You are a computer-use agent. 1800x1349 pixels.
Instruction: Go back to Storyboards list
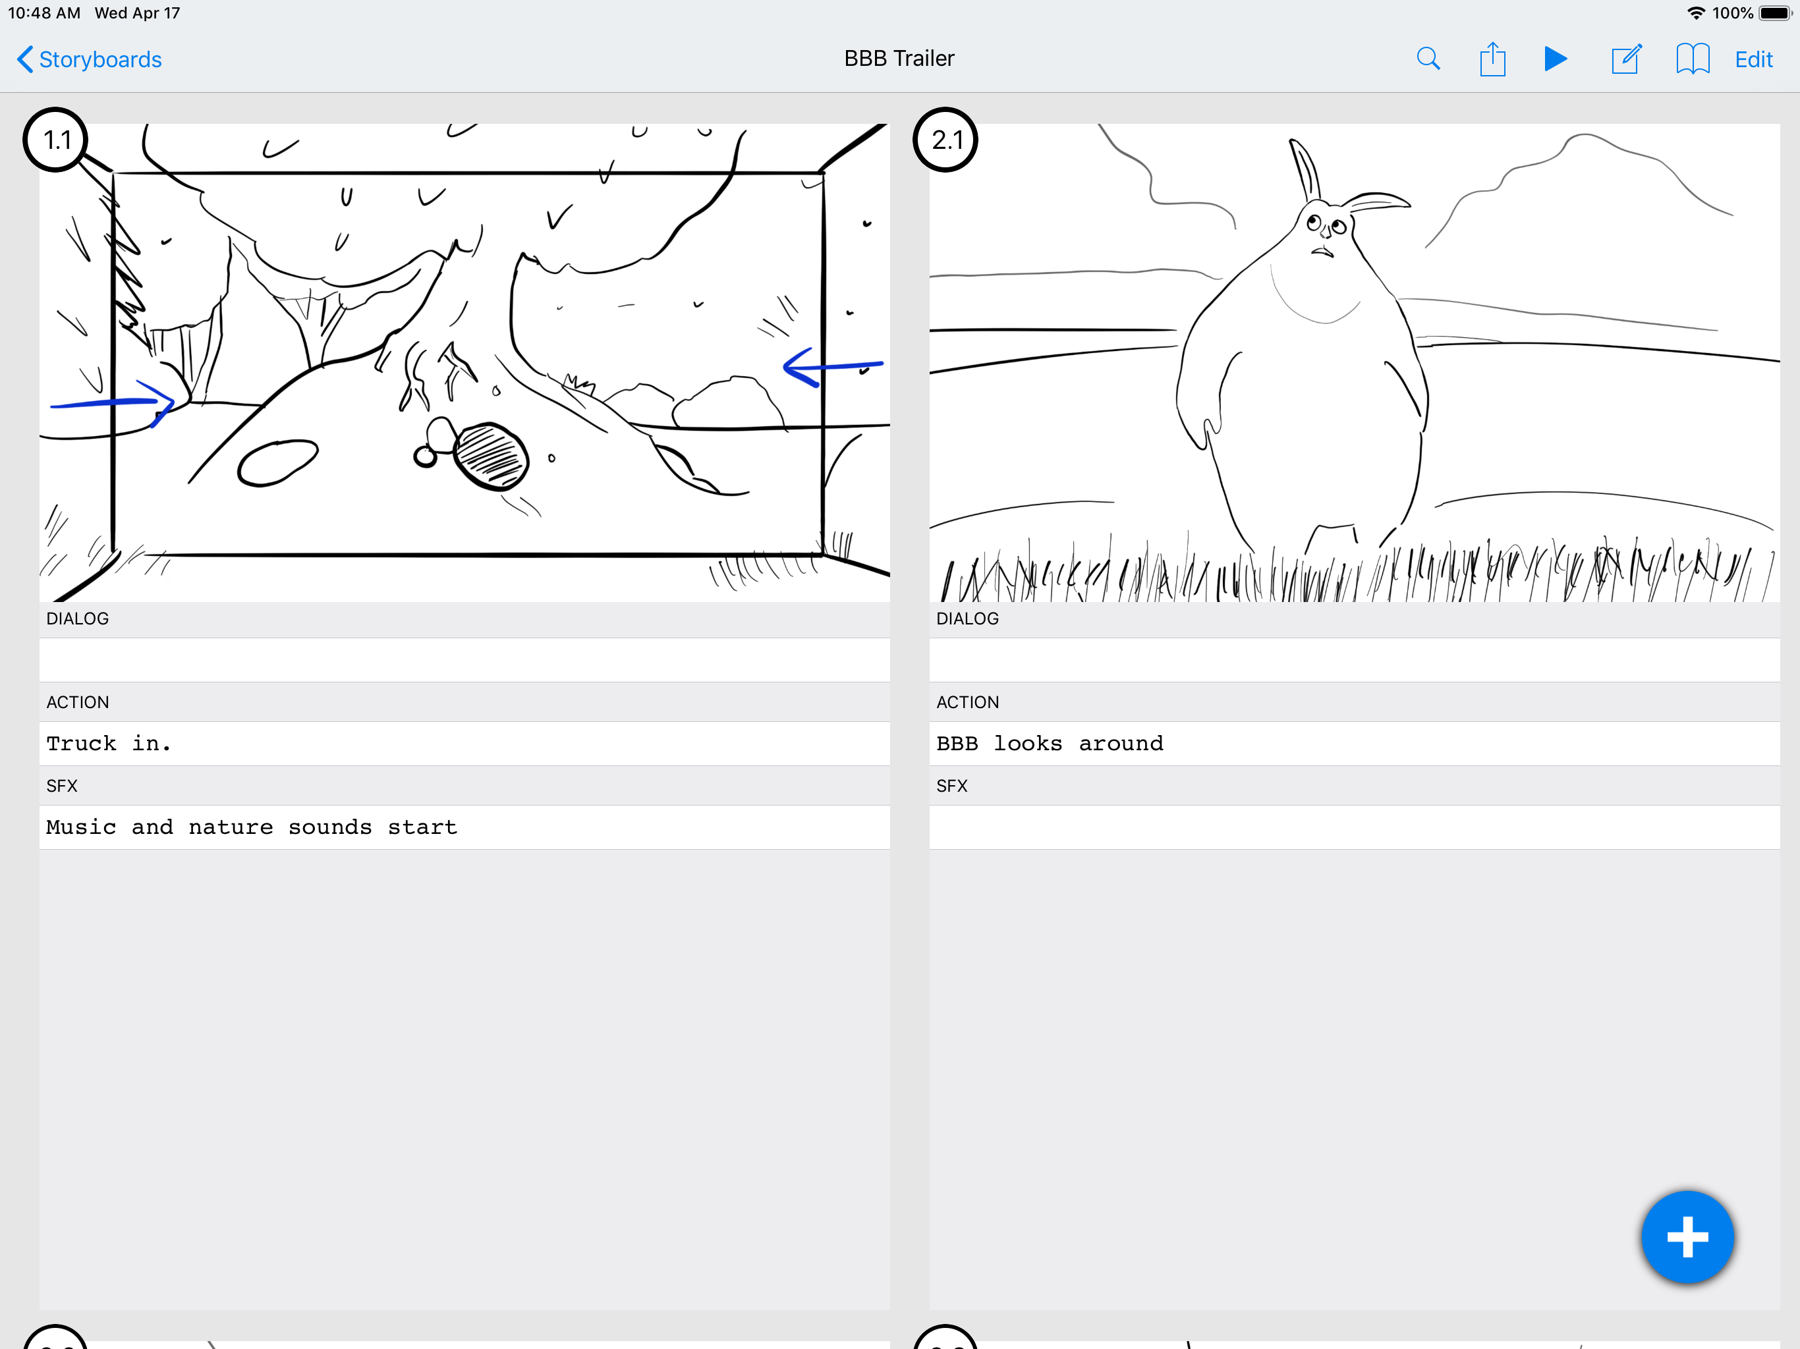90,59
